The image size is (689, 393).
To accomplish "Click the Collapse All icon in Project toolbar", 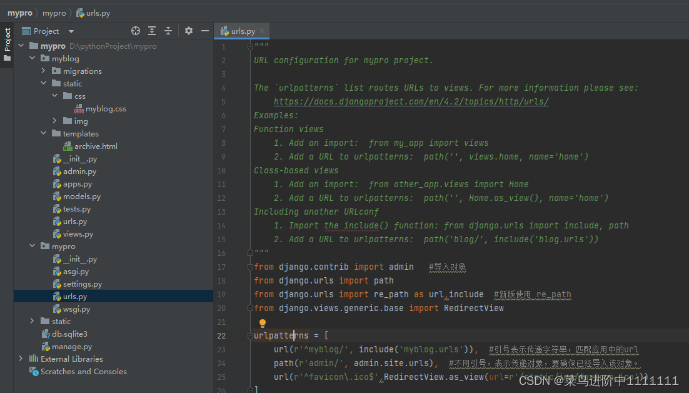I will pos(168,31).
